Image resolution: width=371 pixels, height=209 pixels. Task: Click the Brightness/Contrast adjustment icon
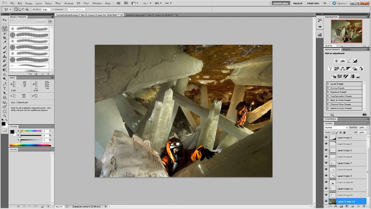[337, 61]
